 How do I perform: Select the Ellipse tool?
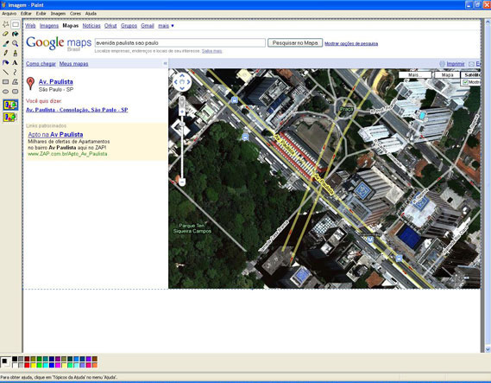(6, 92)
